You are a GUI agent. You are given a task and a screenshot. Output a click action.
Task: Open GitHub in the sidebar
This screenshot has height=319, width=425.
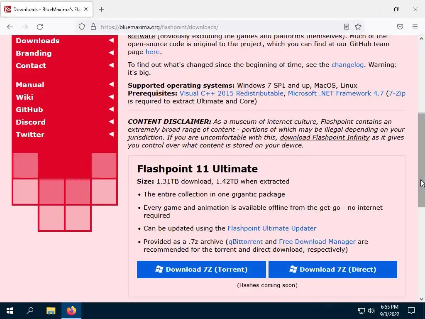[x=29, y=110]
